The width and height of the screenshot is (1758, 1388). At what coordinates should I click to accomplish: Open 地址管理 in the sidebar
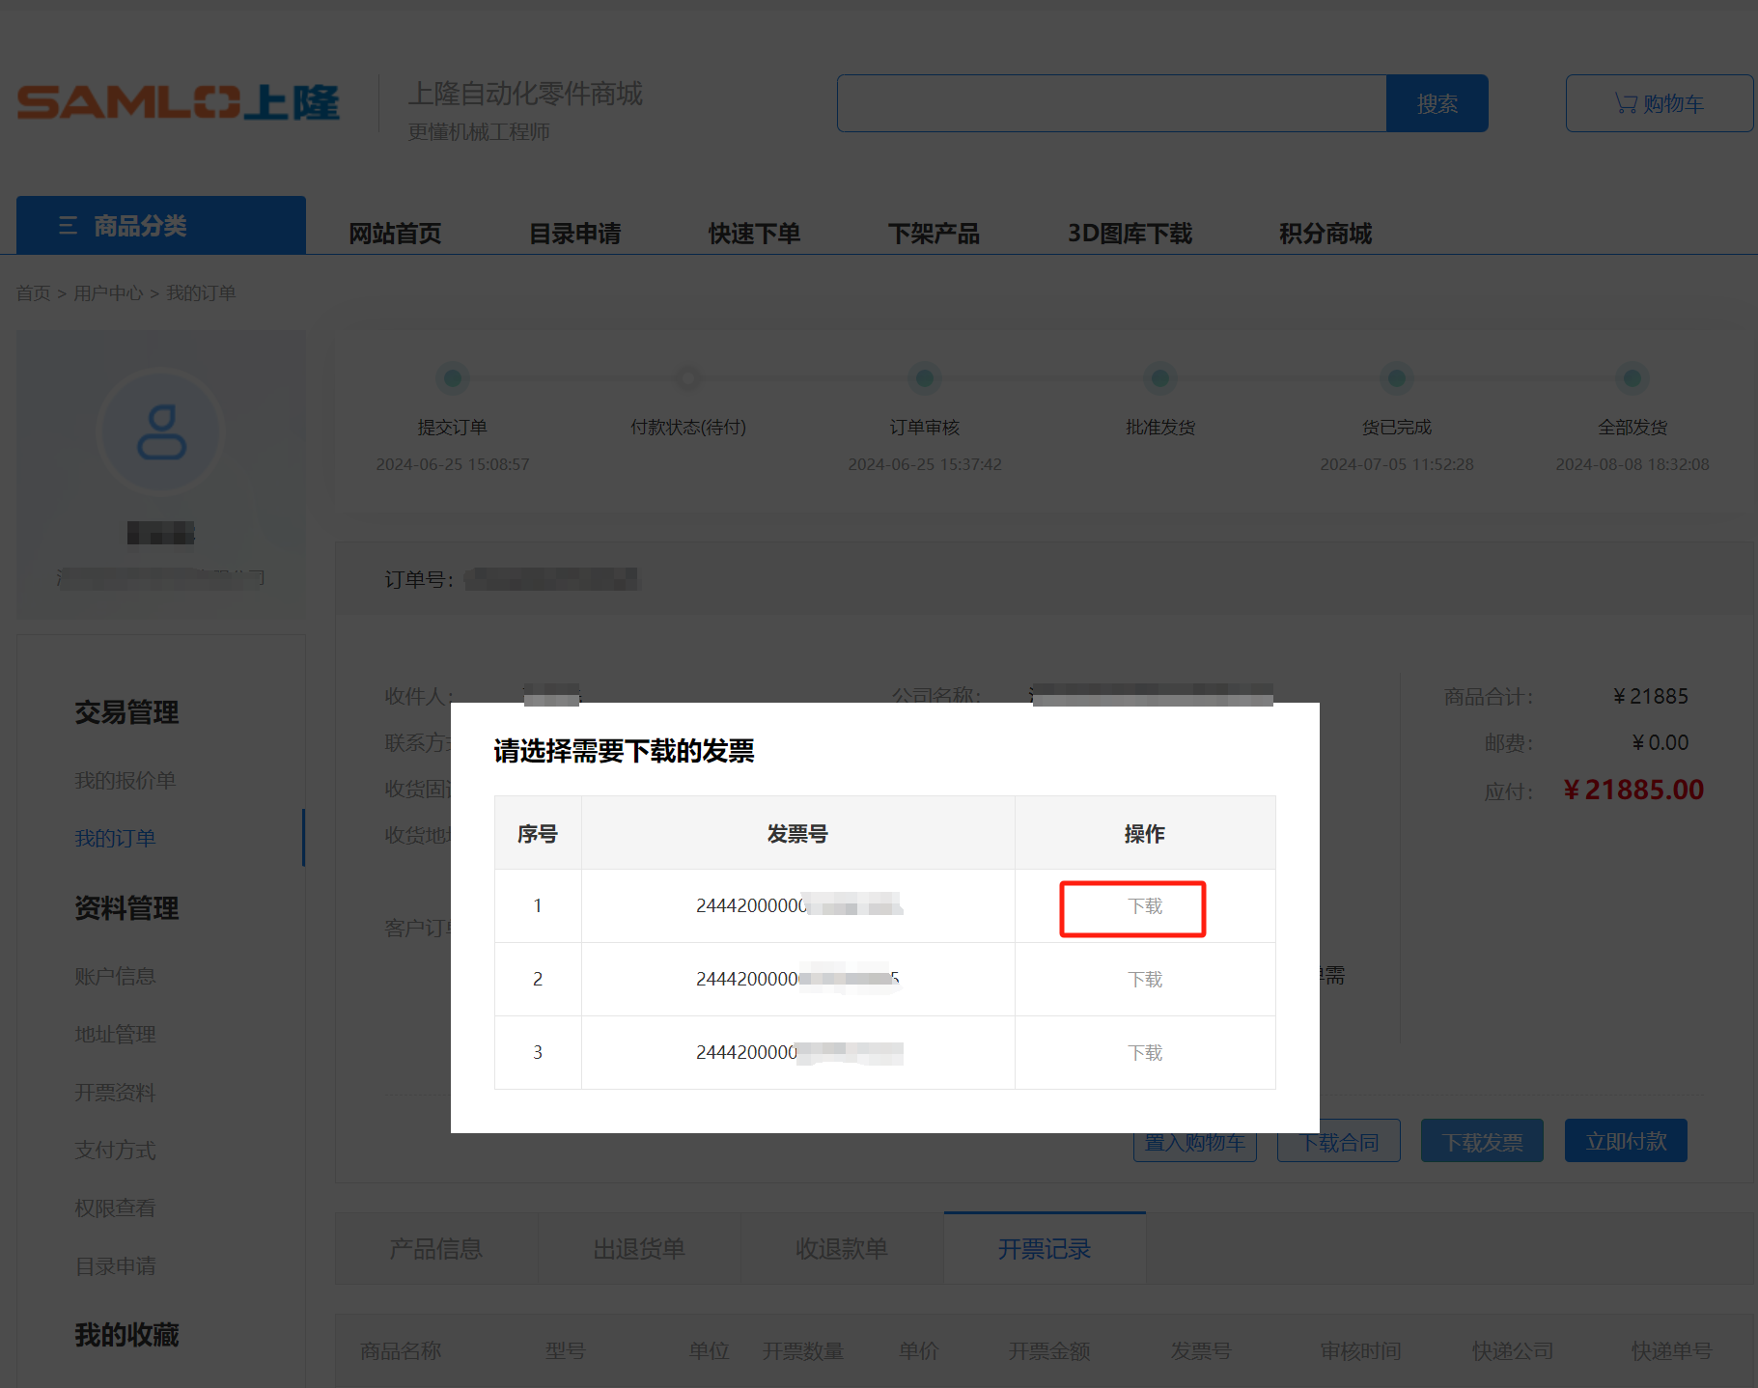point(115,1035)
